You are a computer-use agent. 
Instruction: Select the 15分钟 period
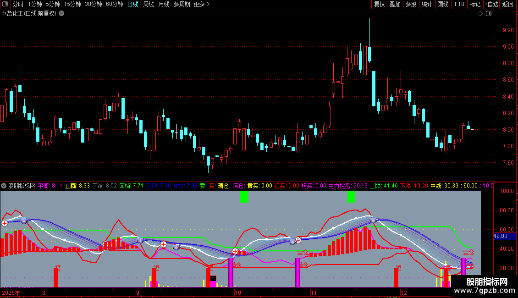(72, 4)
